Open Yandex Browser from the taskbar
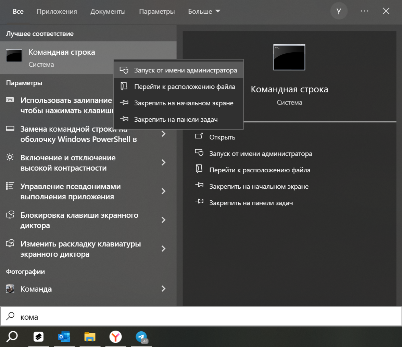The width and height of the screenshot is (402, 347). click(115, 337)
